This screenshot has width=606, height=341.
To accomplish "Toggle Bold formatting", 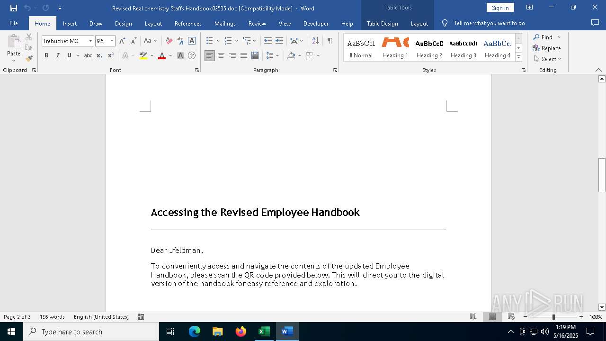I will (46, 56).
